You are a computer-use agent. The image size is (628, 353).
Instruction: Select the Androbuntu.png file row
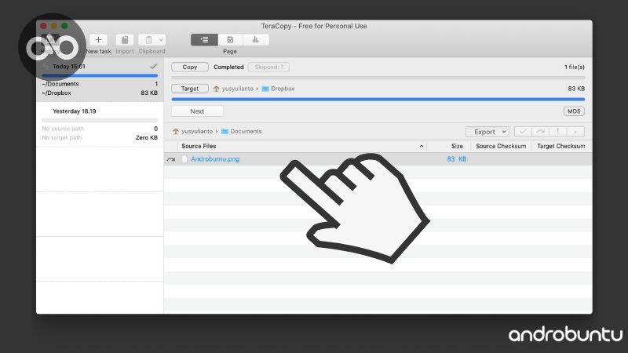(378, 159)
